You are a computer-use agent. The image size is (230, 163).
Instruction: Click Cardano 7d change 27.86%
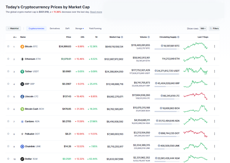(x=93, y=121)
